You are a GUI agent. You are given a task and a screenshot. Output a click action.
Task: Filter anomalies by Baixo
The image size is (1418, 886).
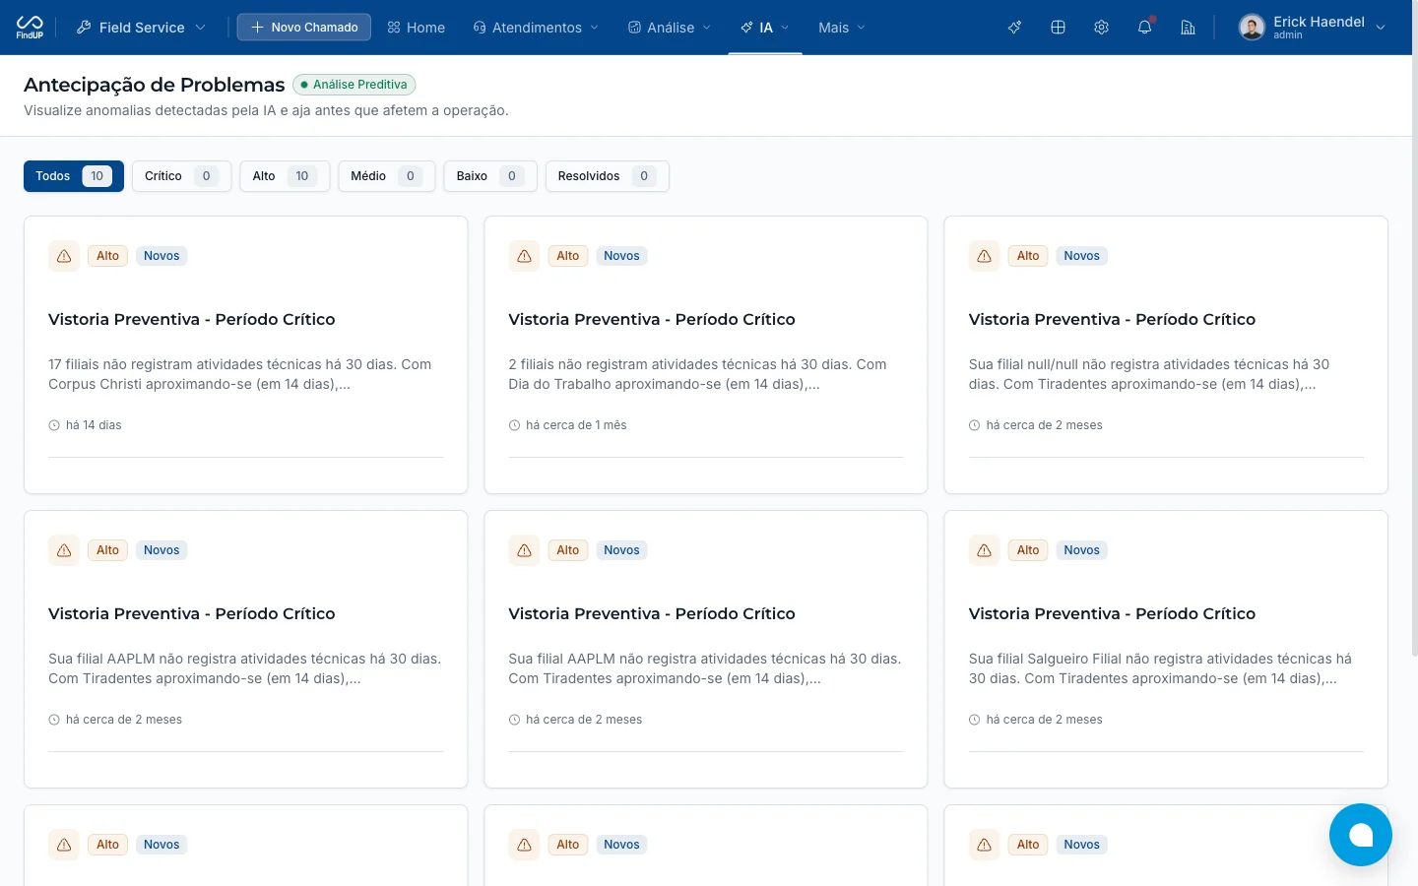coord(490,176)
